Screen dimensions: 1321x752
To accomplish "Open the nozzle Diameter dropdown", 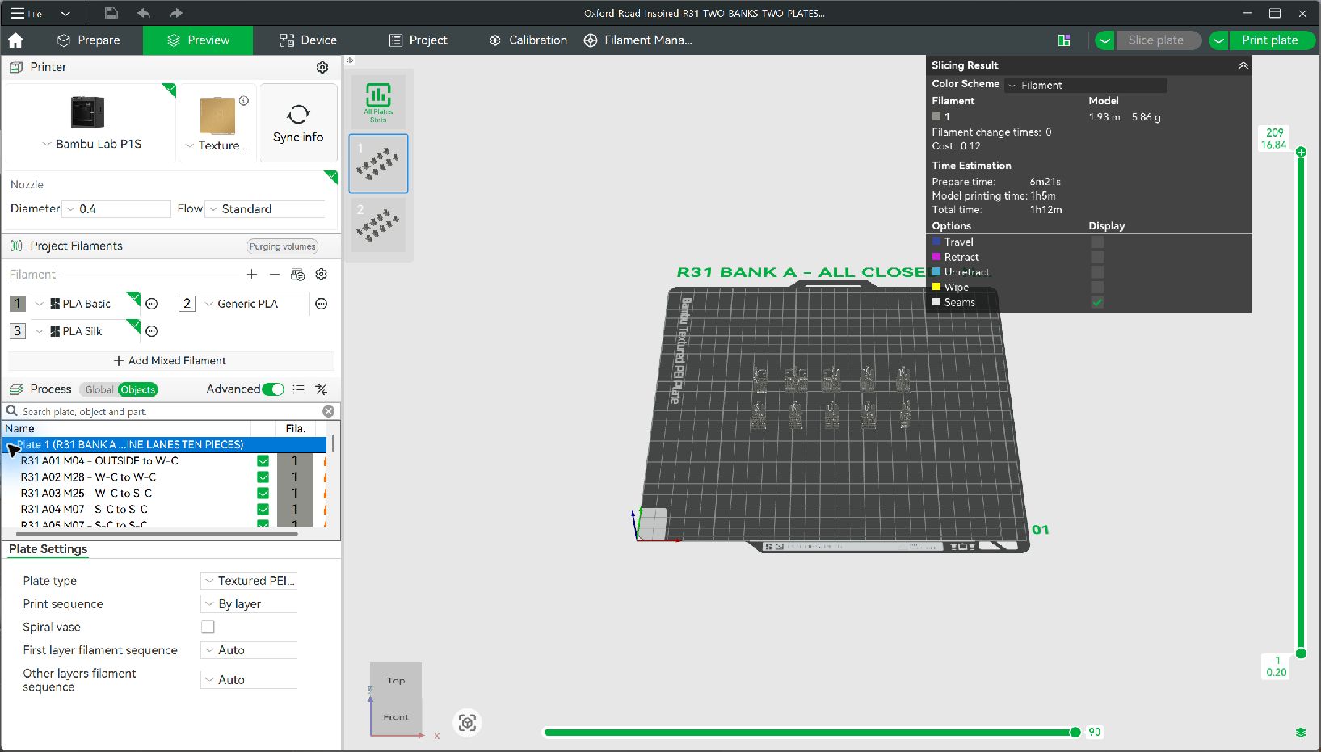I will tap(116, 209).
